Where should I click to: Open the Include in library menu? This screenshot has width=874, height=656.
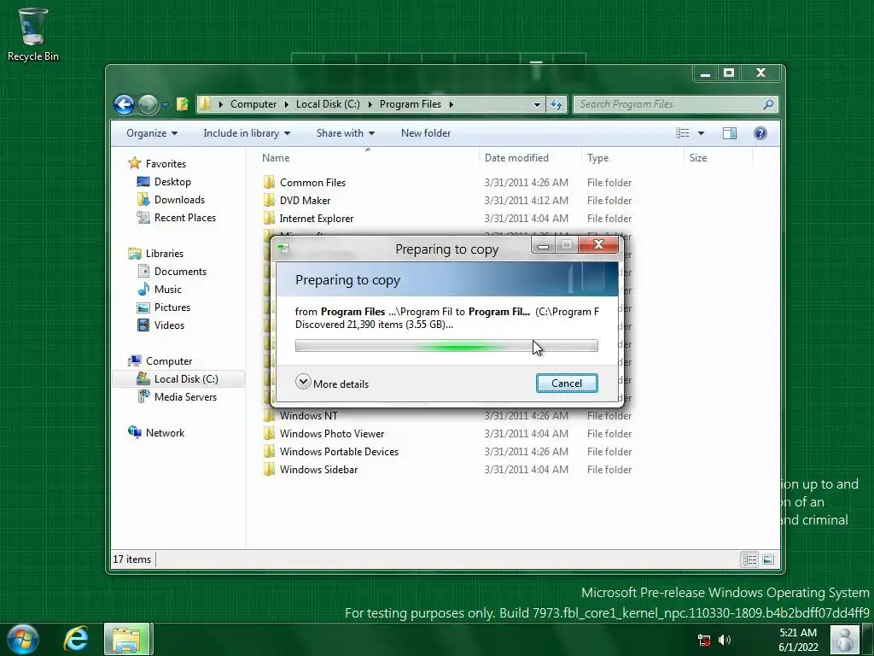(x=247, y=133)
